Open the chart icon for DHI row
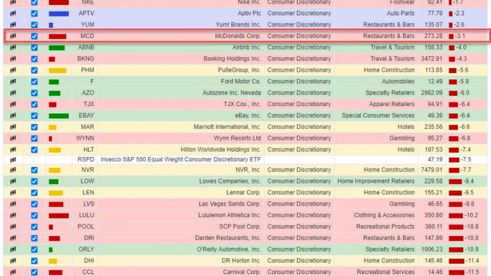The width and height of the screenshot is (491, 276). (x=13, y=261)
